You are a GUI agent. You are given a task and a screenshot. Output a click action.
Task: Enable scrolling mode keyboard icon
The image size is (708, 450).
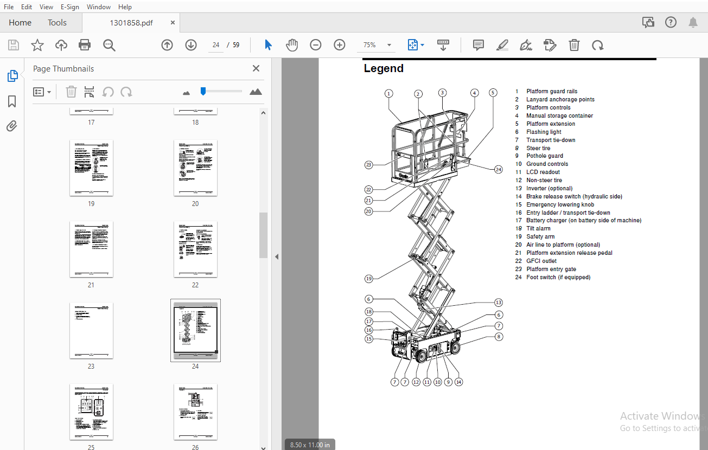coord(443,45)
